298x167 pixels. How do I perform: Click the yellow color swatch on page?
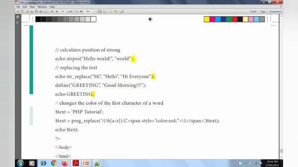click(x=207, y=19)
